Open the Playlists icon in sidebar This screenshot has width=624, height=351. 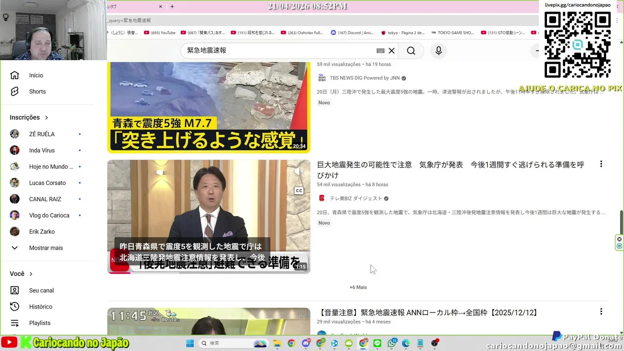15,323
